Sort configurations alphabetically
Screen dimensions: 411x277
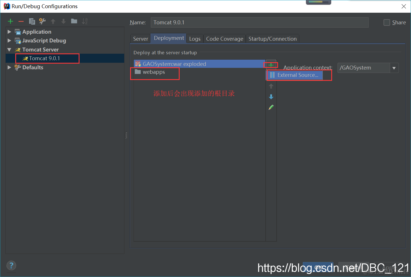pos(85,21)
